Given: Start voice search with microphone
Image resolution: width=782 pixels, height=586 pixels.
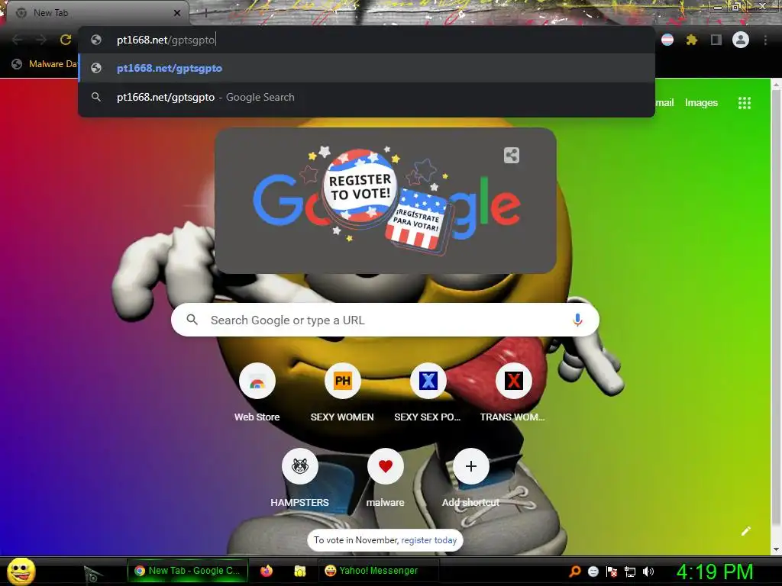Looking at the screenshot, I should coord(577,320).
